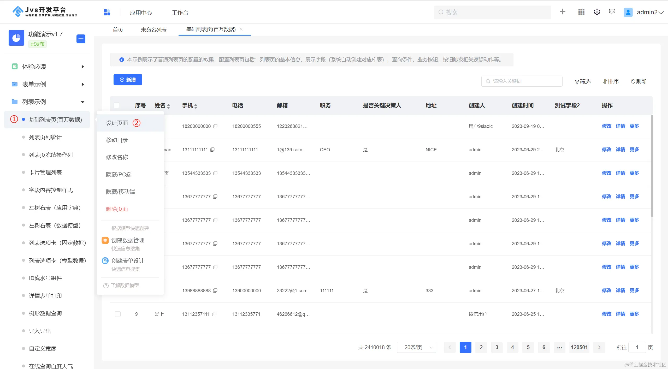Open the 20条/页 page size dropdown
This screenshot has height=369, width=668.
point(416,347)
